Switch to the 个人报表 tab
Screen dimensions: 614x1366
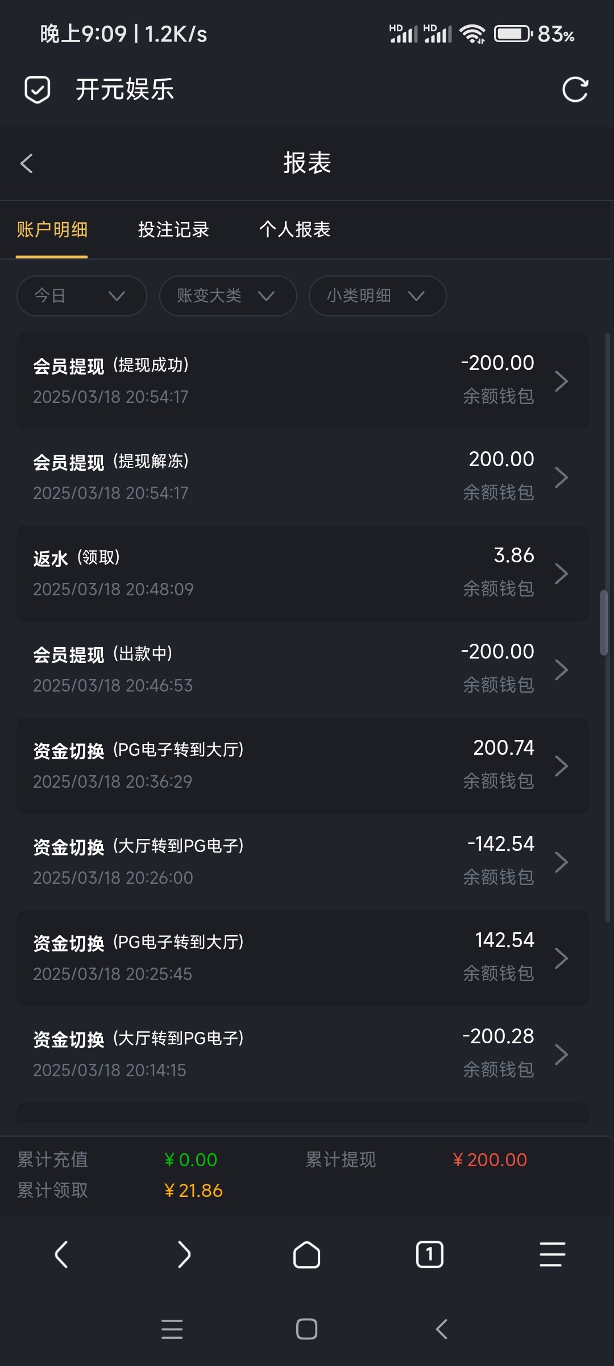tap(294, 229)
